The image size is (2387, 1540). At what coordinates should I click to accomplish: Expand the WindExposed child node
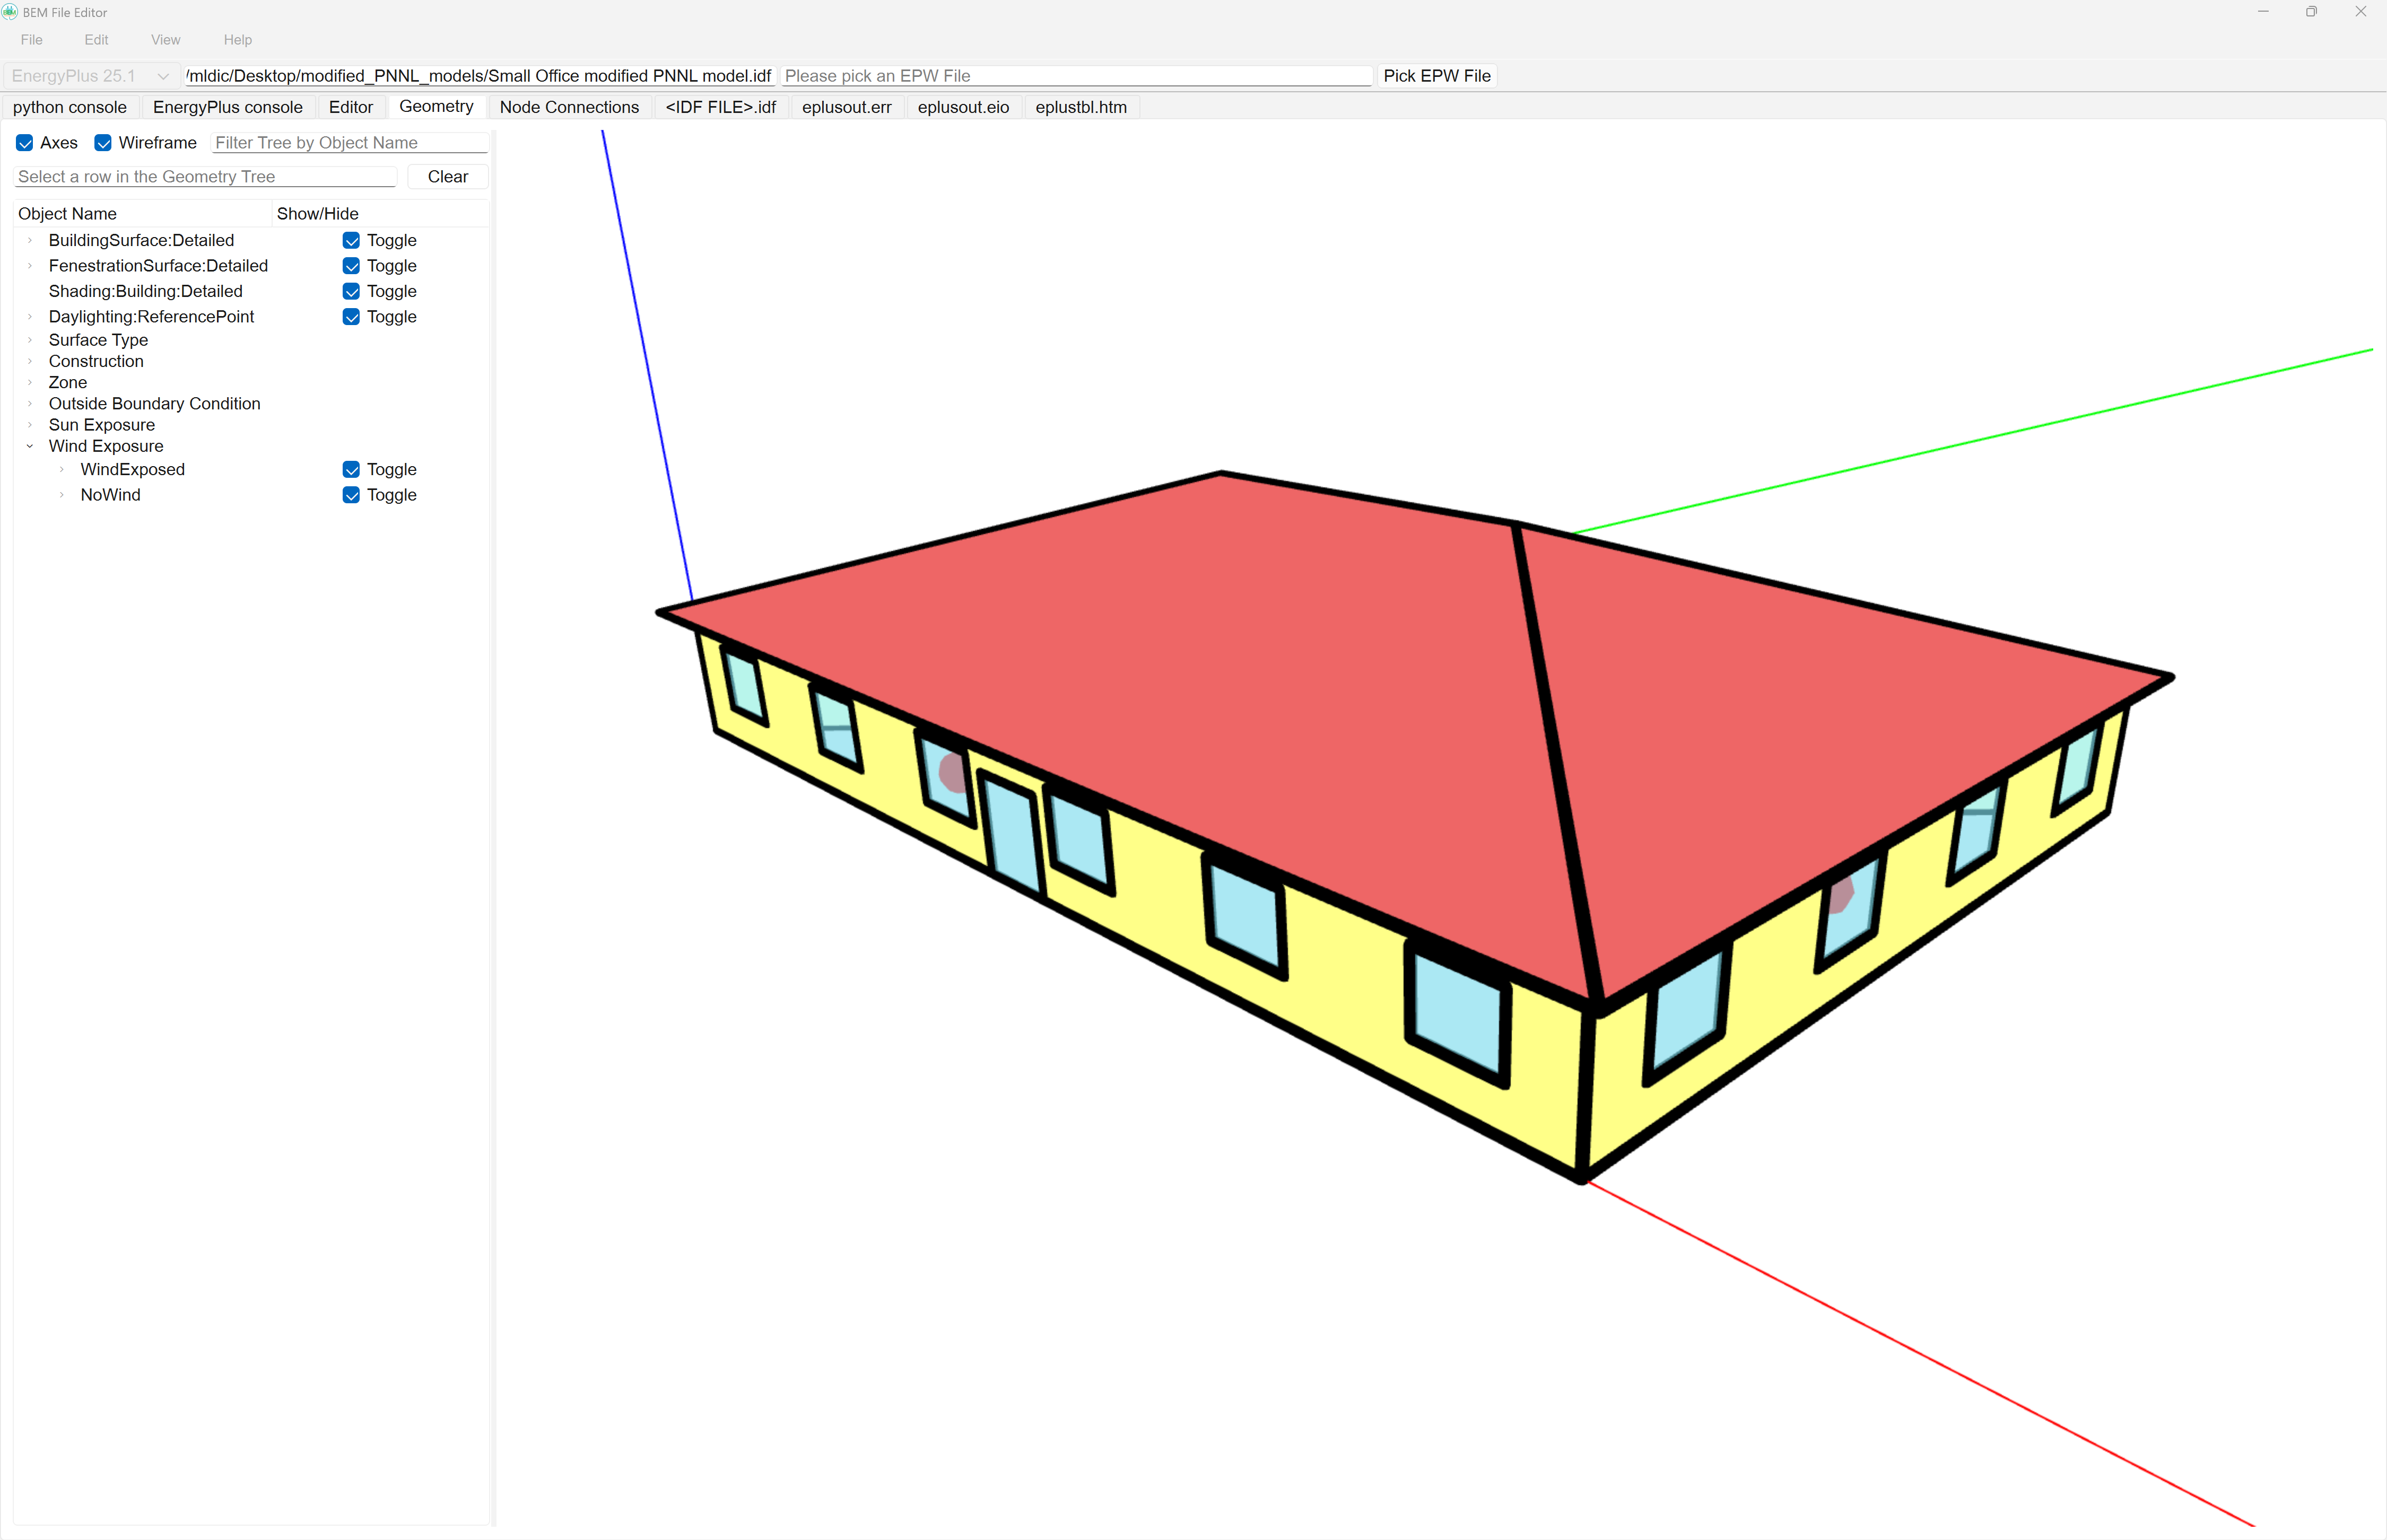tap(62, 470)
